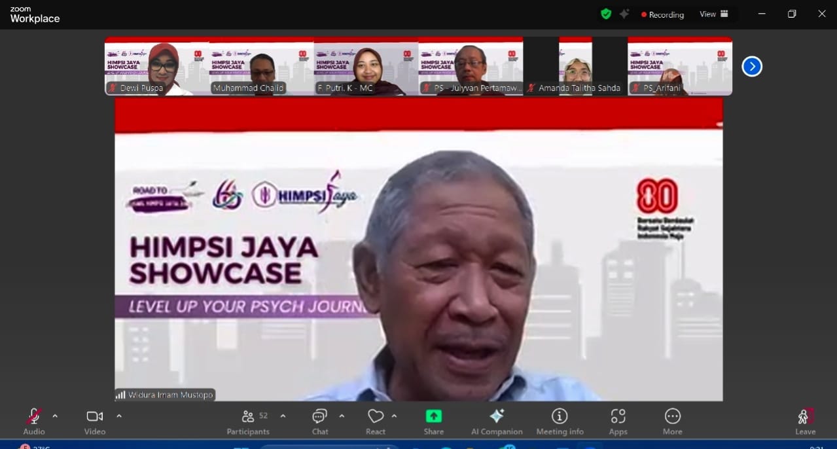Screen dimensions: 837x449
Task: Click signal bars icon beside Widura's name
Action: tap(120, 395)
